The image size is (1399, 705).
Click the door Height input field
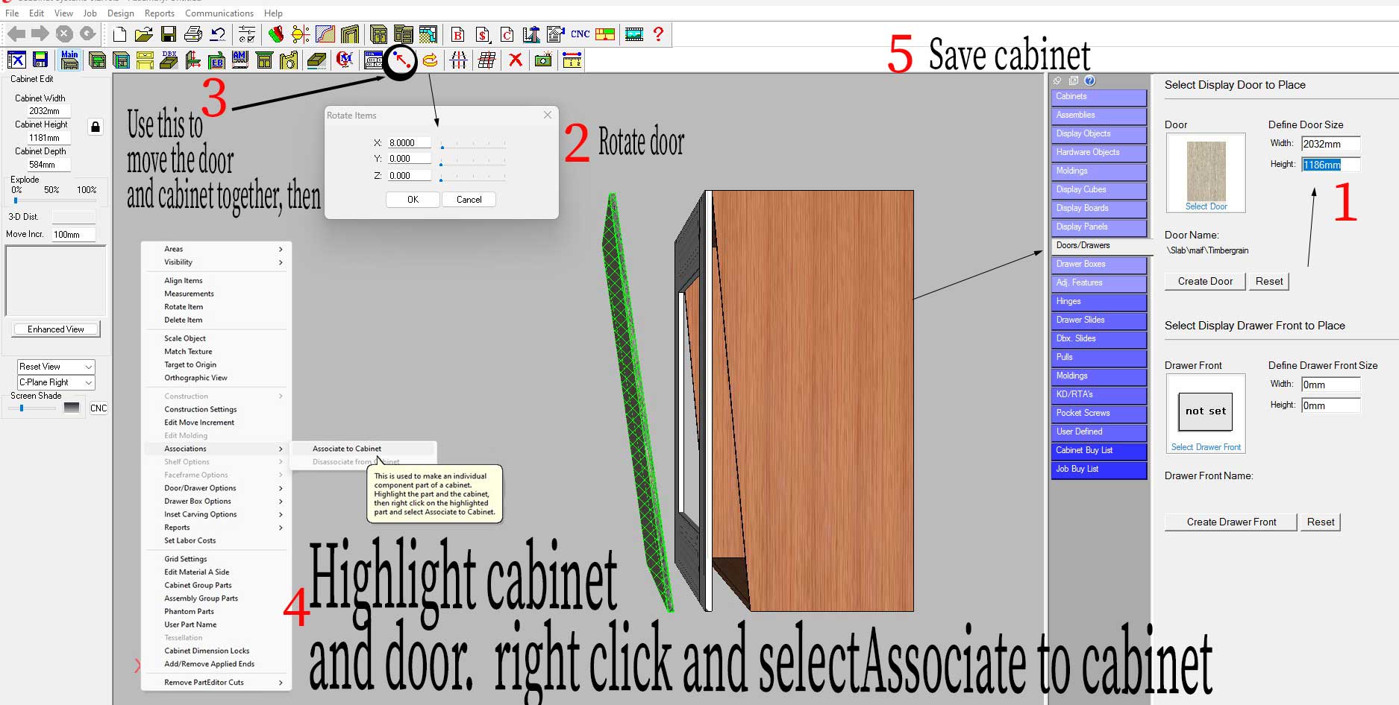point(1330,165)
